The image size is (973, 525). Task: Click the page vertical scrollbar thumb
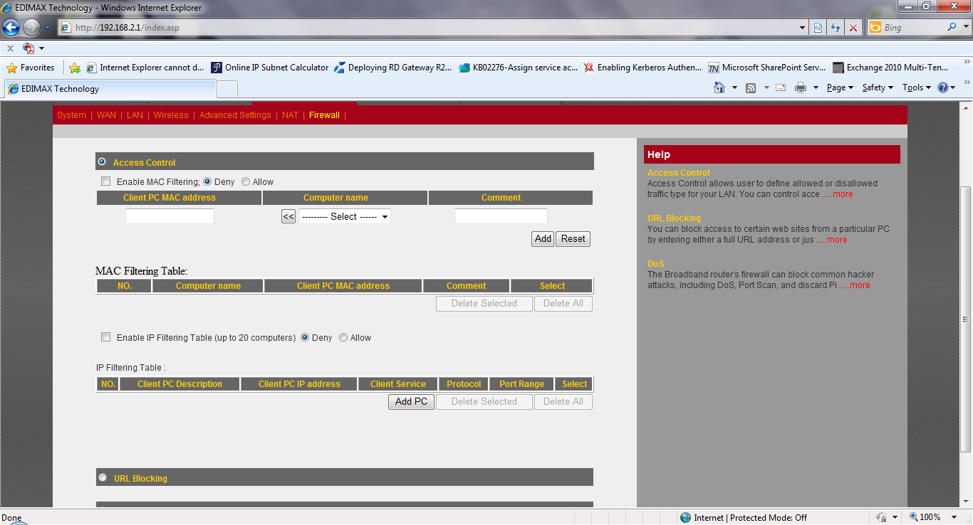tap(966, 319)
